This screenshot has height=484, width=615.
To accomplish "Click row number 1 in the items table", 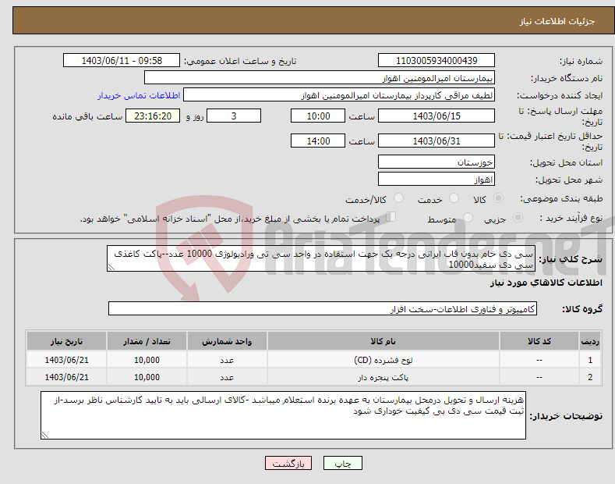I will click(590, 360).
